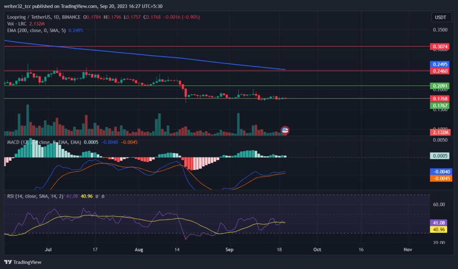Click the US flag economic event icon
The image size is (458, 269).
[x=285, y=130]
